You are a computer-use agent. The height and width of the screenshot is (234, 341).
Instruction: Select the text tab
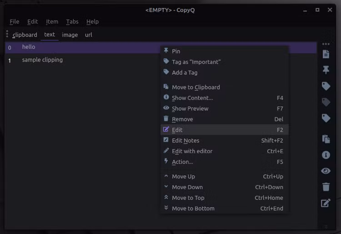click(50, 35)
